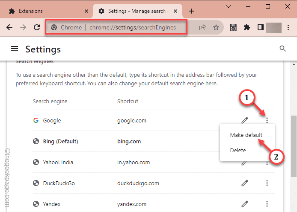Open more actions for Google row
This screenshot has height=212, width=297.
(x=267, y=120)
